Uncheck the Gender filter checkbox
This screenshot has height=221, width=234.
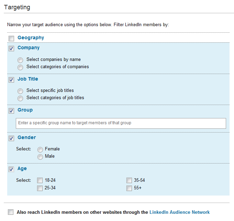point(11,138)
